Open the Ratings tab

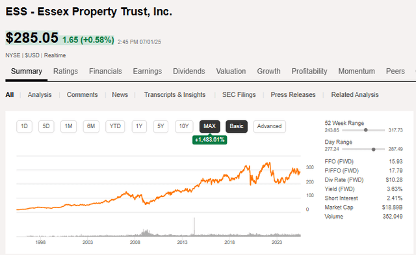[66, 71]
